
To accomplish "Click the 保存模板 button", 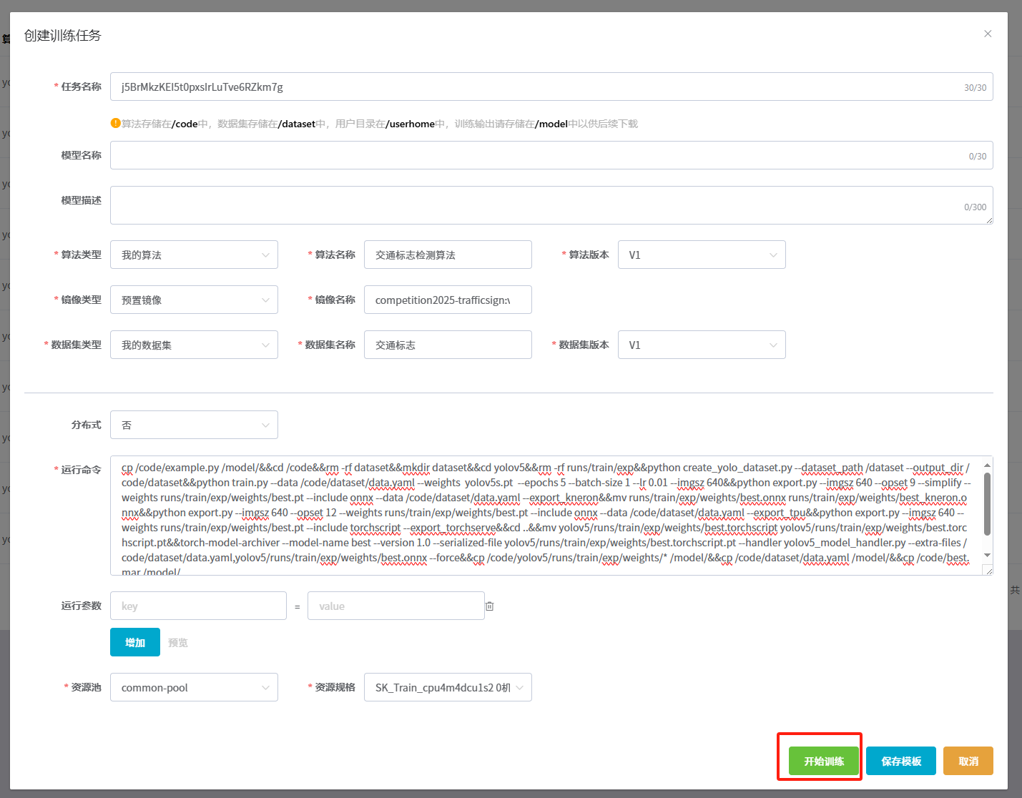I will 901,762.
